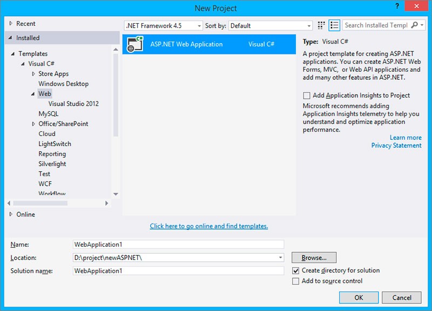This screenshot has width=432, height=311.
Task: Click the Browse... button
Action: coord(314,258)
